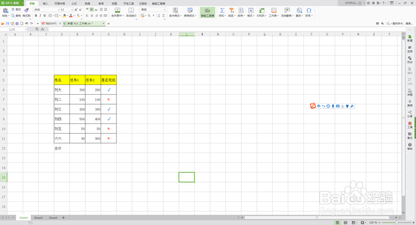Open the number format (常规) dropdown

(164, 10)
